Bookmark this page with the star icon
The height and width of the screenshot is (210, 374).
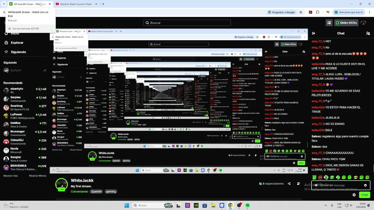pos(301,12)
